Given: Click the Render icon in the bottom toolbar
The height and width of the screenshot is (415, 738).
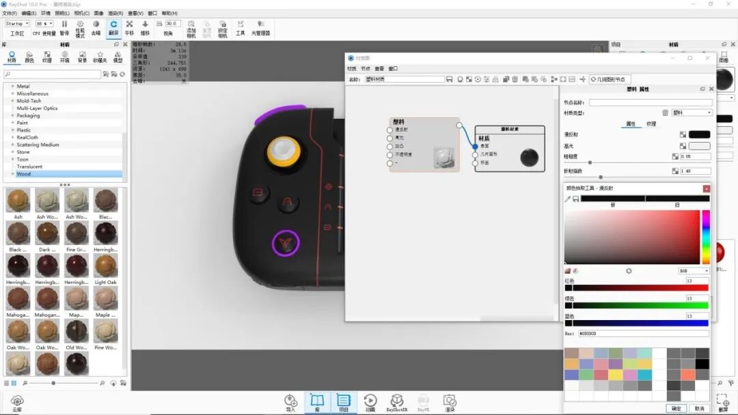Looking at the screenshot, I should click(x=449, y=401).
